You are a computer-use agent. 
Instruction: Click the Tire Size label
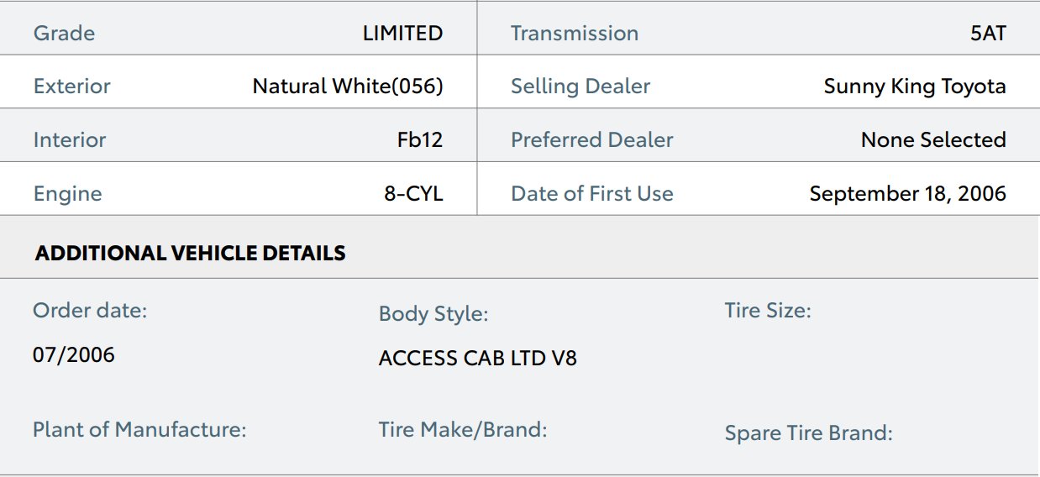[x=768, y=311]
